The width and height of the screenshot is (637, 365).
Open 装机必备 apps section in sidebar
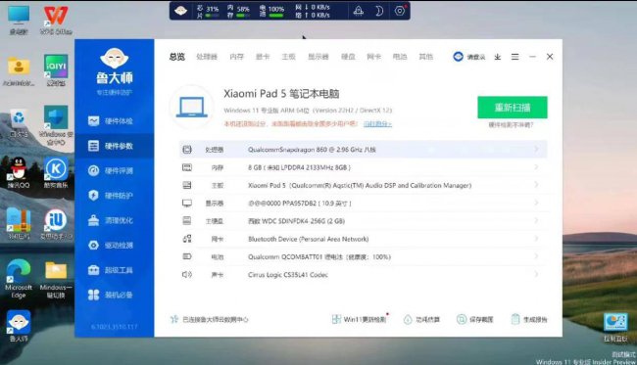(x=111, y=295)
